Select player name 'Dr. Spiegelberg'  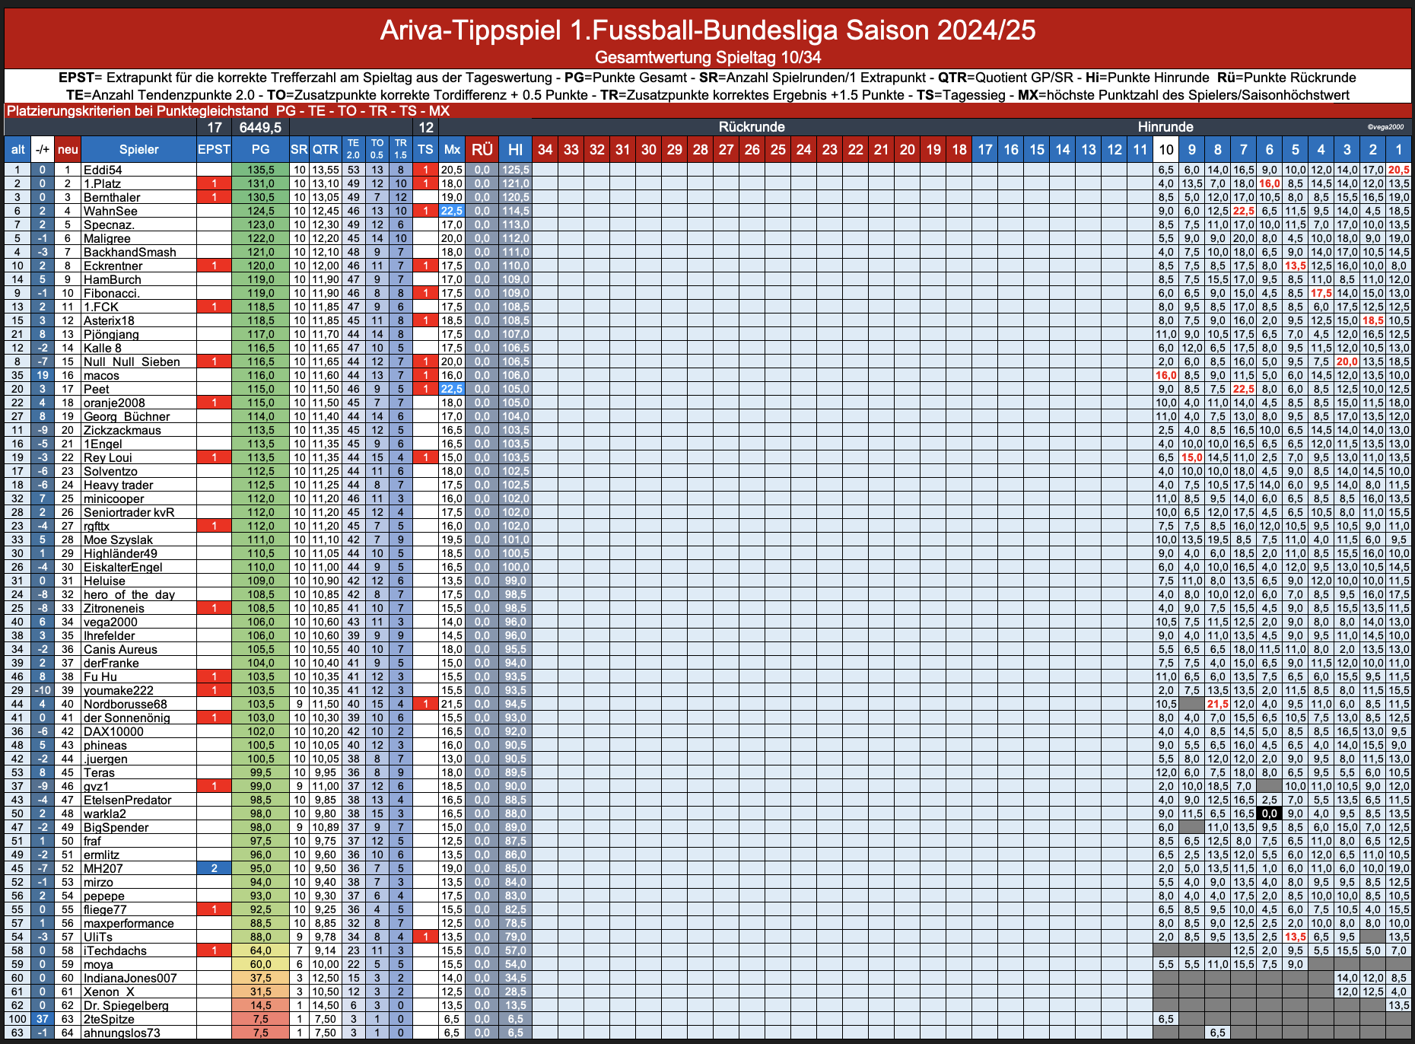point(126,1005)
